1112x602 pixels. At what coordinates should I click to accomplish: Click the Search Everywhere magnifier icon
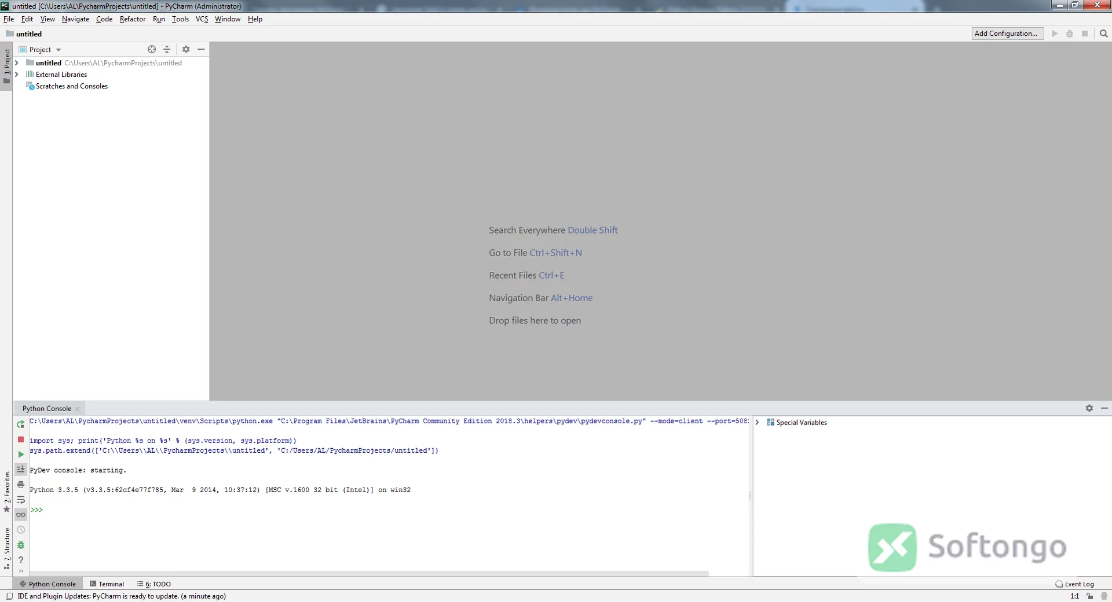(x=1103, y=34)
